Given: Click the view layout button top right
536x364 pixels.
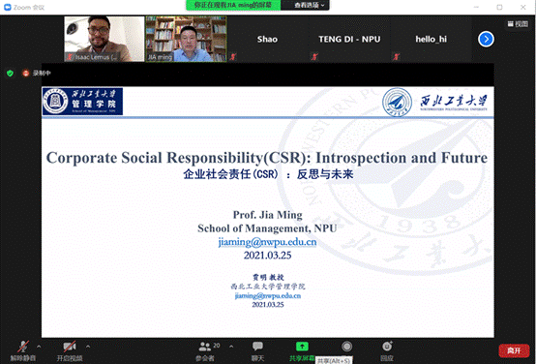Looking at the screenshot, I should point(518,23).
